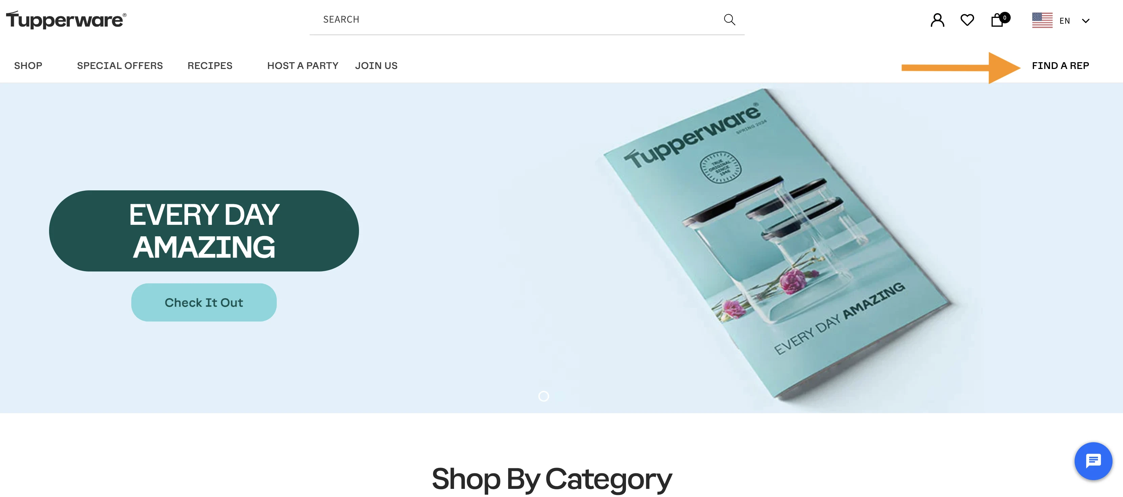Expand the SPECIAL OFFERS menu

point(119,65)
